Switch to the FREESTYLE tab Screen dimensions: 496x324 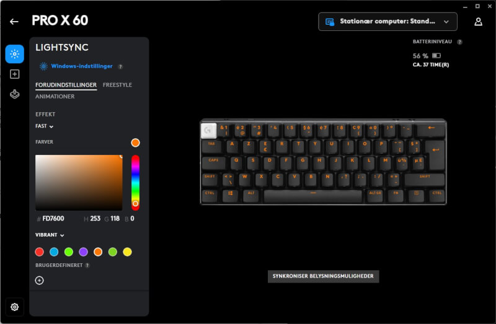pos(117,85)
